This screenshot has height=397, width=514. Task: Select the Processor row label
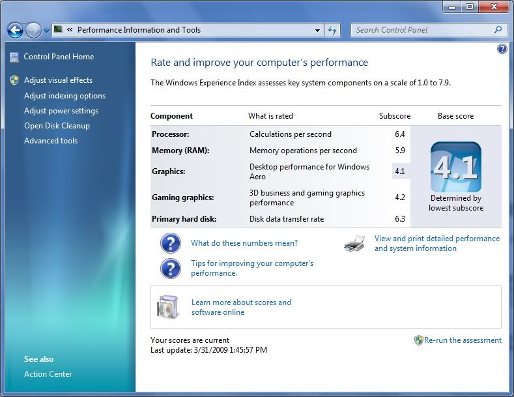click(x=171, y=134)
